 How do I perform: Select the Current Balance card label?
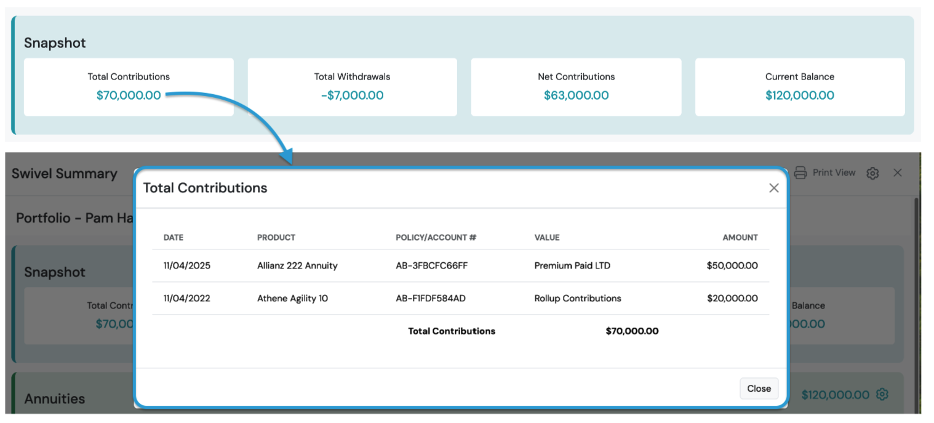tap(800, 77)
